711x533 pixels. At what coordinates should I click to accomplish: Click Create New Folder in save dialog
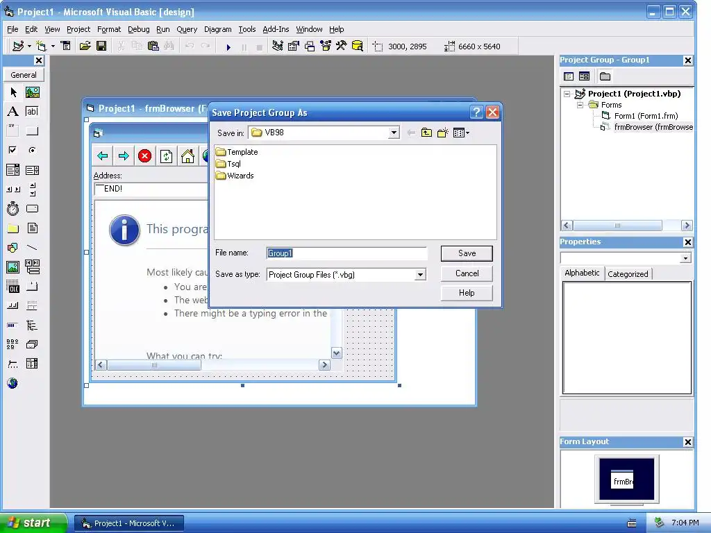[442, 133]
